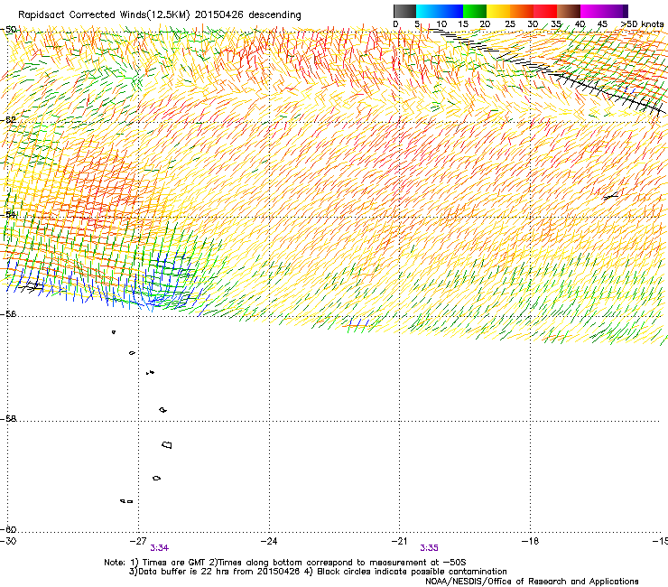668x587 pixels.
Task: Click the longitude label '-30'
Action: pos(8,541)
